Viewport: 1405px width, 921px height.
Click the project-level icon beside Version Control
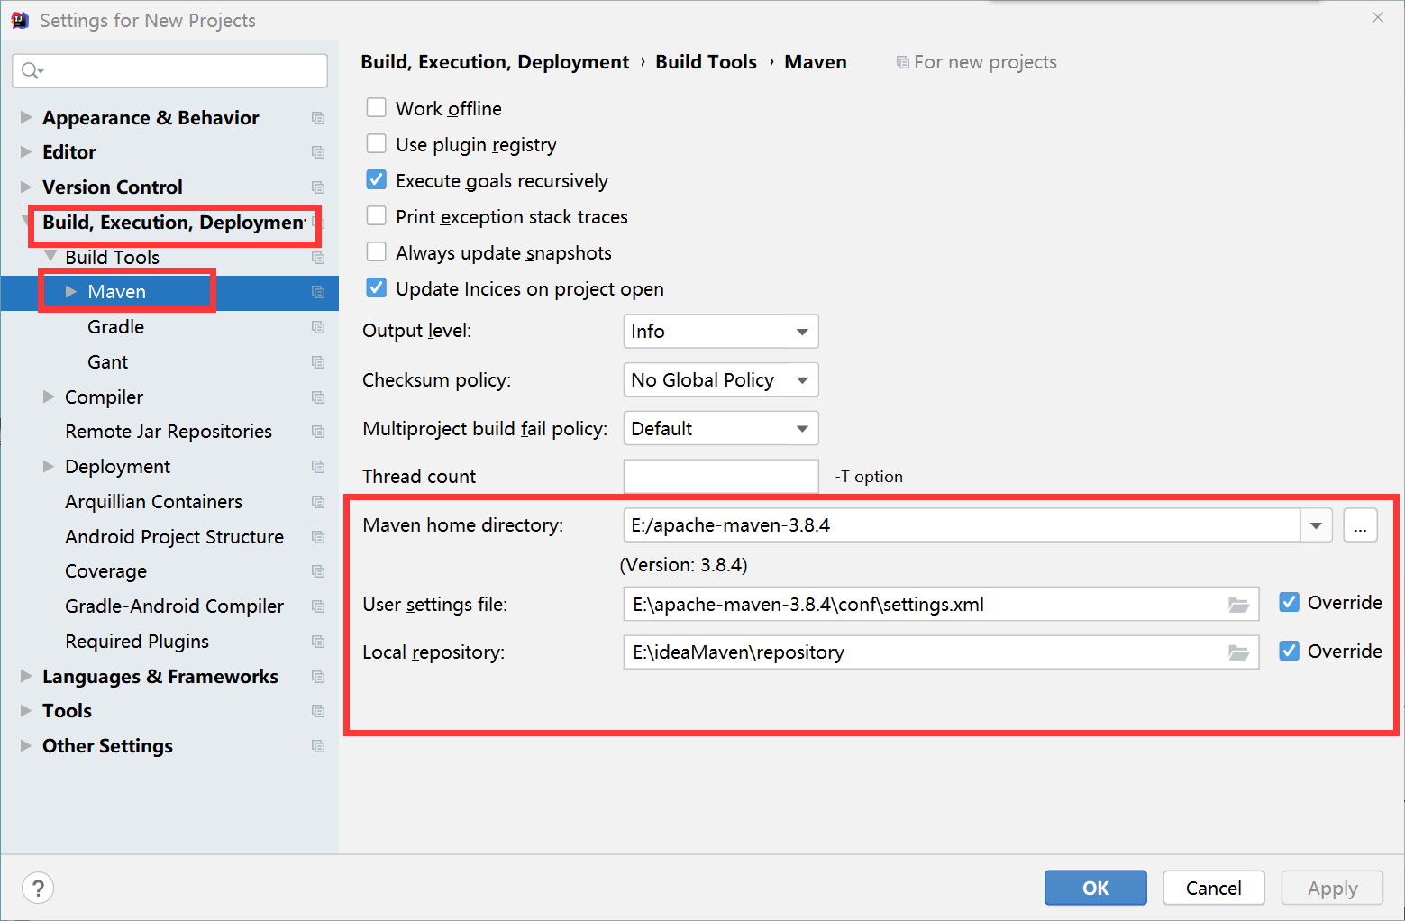click(318, 187)
